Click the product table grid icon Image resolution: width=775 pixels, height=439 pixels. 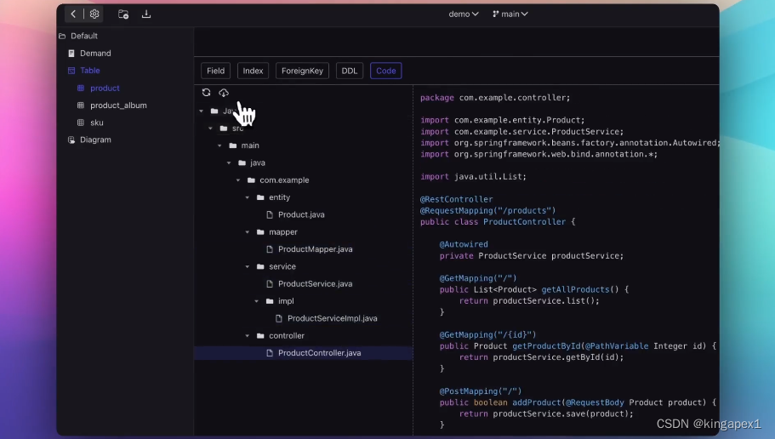(81, 88)
